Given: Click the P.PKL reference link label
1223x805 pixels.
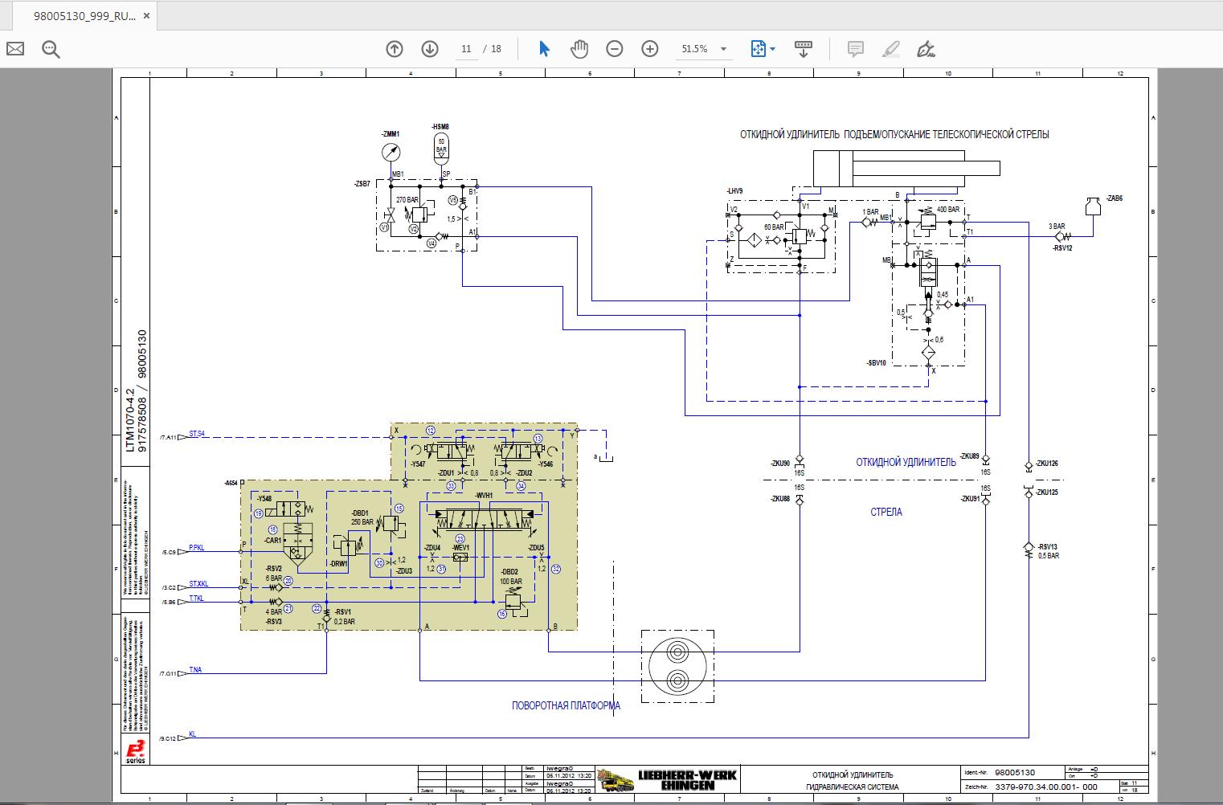Looking at the screenshot, I should pyautogui.click(x=197, y=548).
